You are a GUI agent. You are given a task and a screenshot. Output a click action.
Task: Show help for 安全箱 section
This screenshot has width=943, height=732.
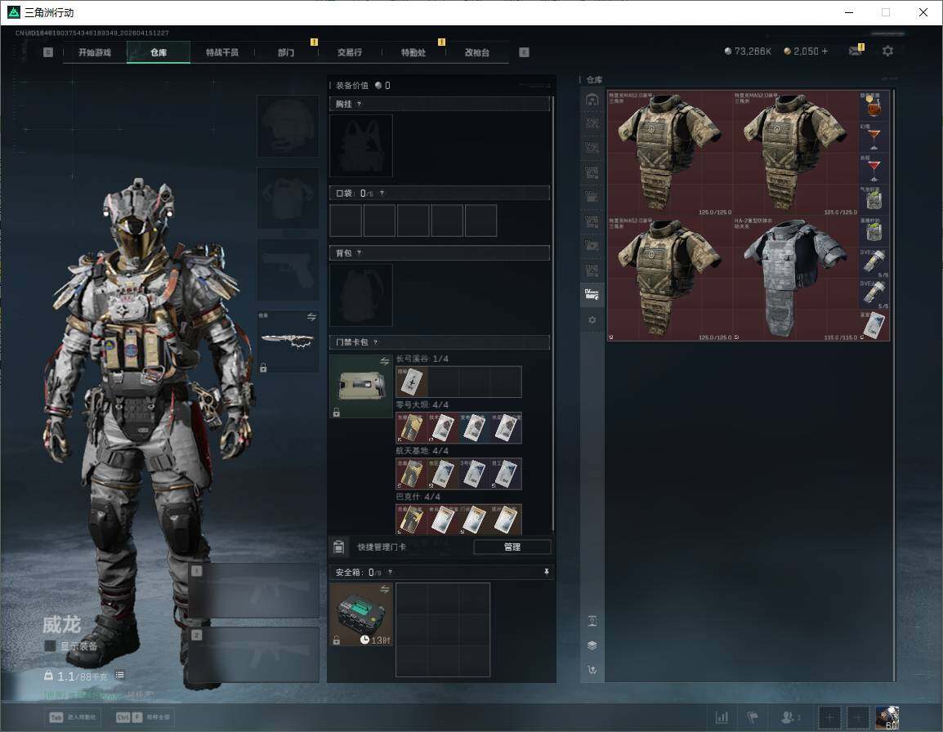tap(391, 572)
